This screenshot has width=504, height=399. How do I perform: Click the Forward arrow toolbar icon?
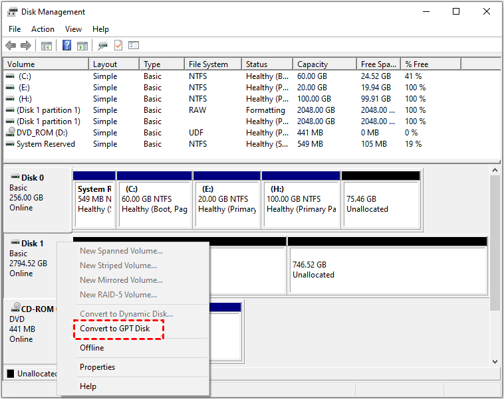(x=26, y=46)
